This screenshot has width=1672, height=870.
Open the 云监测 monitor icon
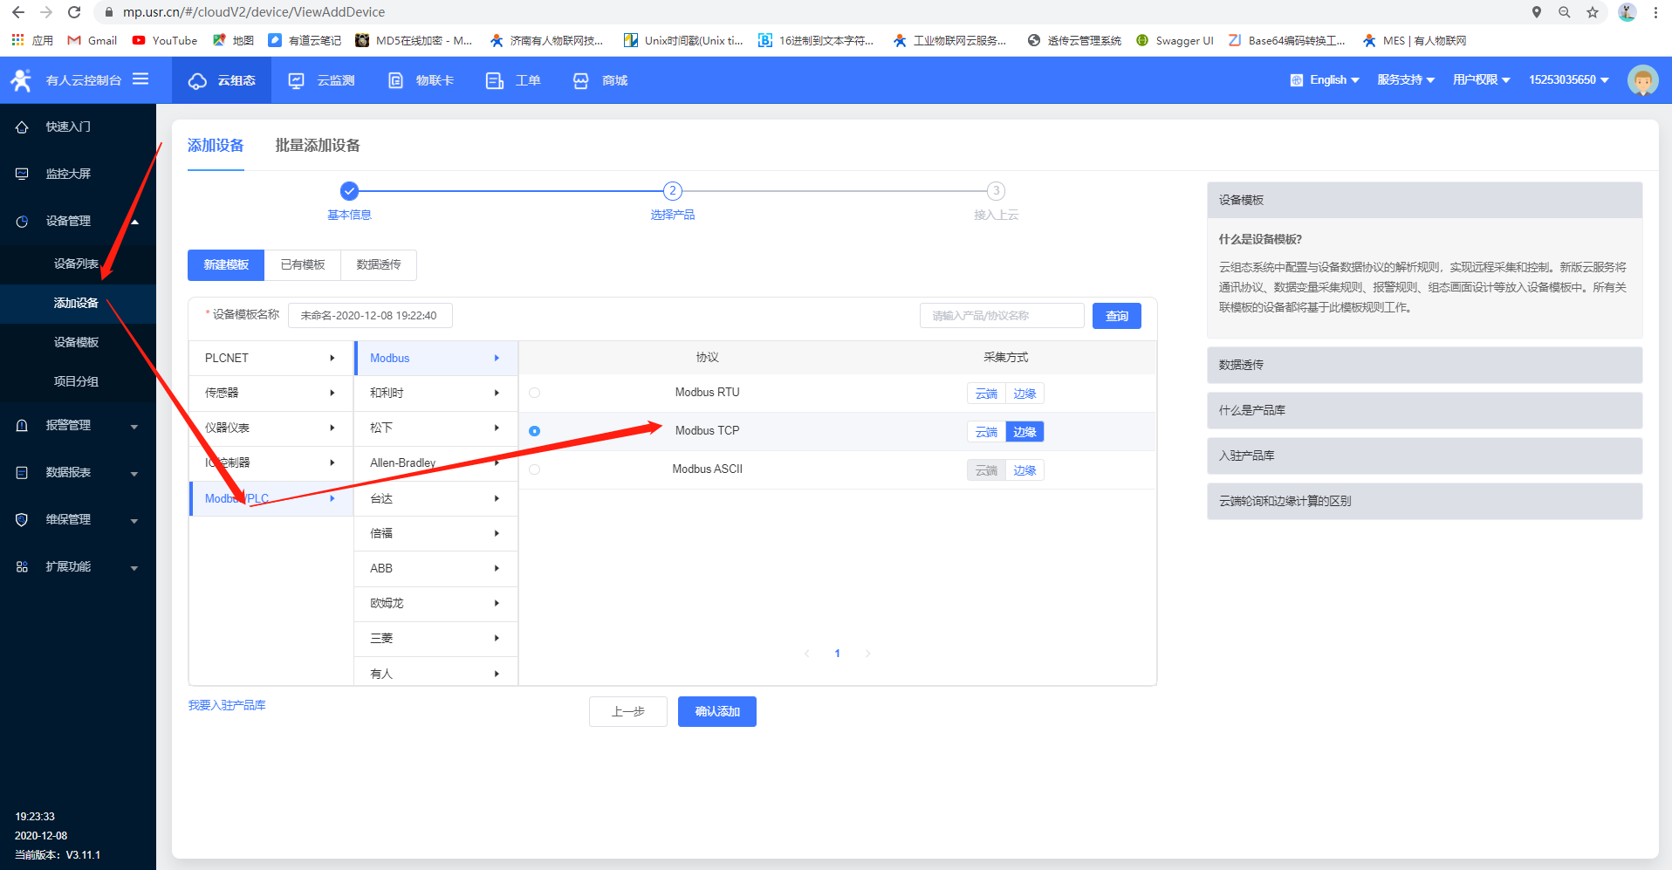point(297,80)
